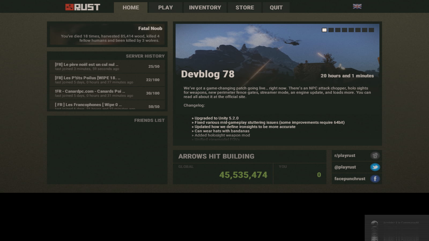The height and width of the screenshot is (241, 429).
Task: Open the @playrust link
Action: 345,167
